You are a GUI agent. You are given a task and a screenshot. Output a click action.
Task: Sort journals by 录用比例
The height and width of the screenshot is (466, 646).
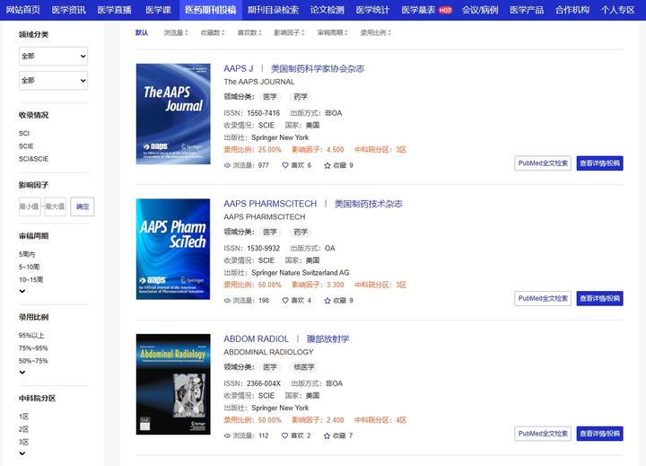tap(376, 32)
